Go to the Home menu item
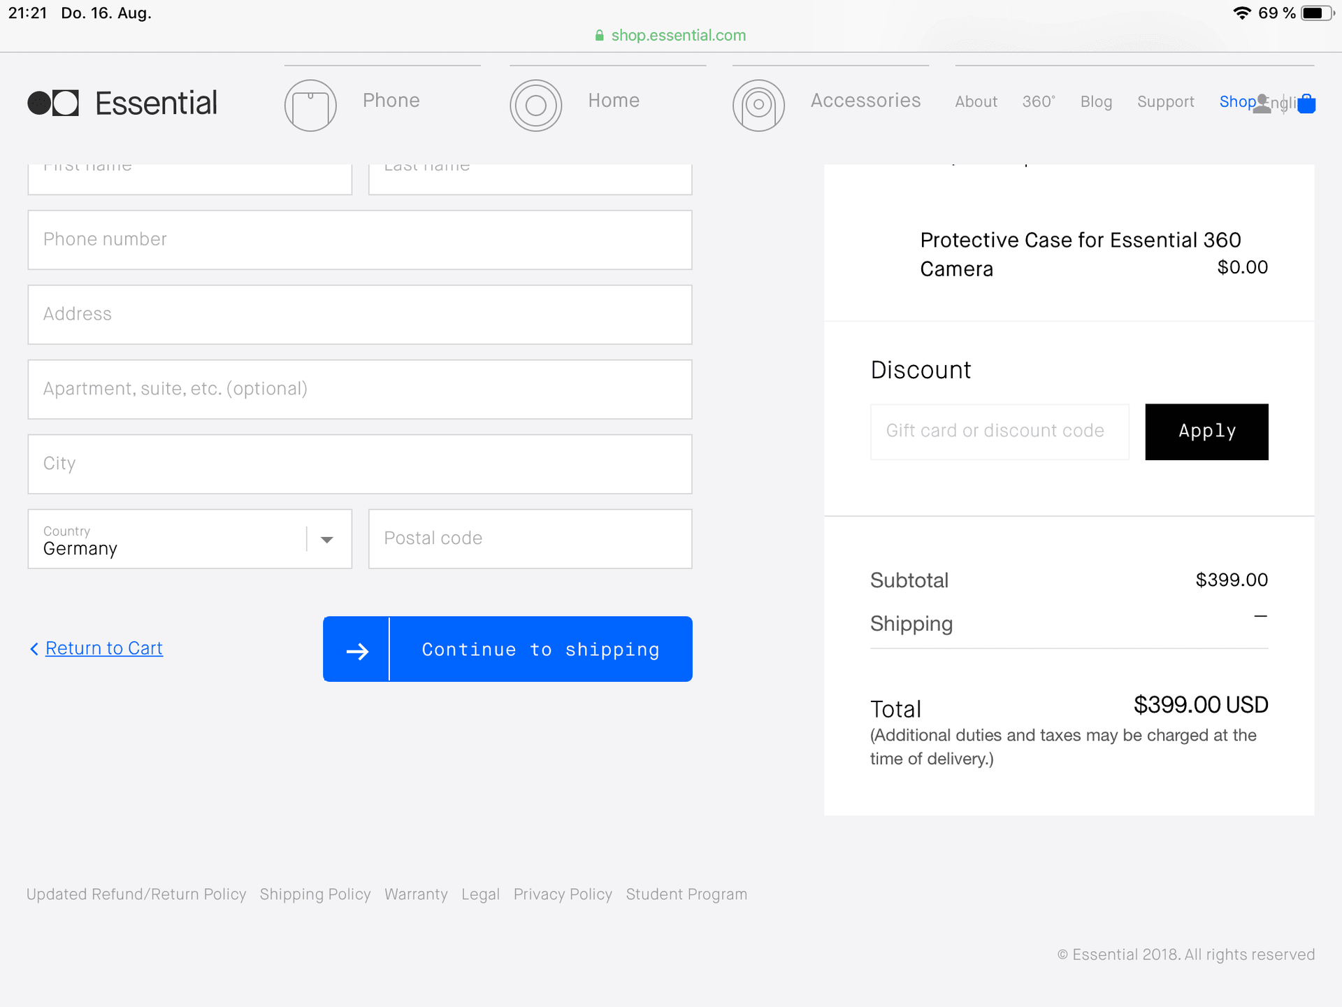This screenshot has width=1342, height=1007. click(614, 100)
